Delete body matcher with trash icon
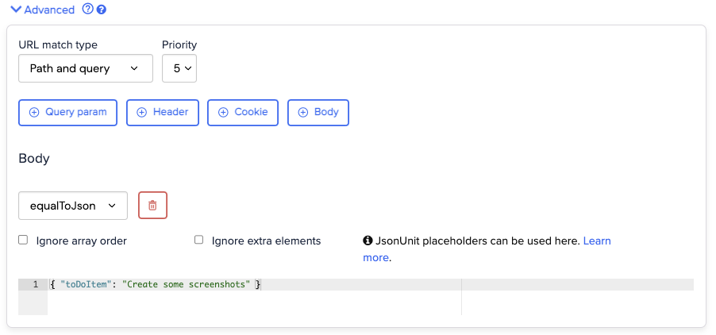The height and width of the screenshot is (335, 716). 152,206
